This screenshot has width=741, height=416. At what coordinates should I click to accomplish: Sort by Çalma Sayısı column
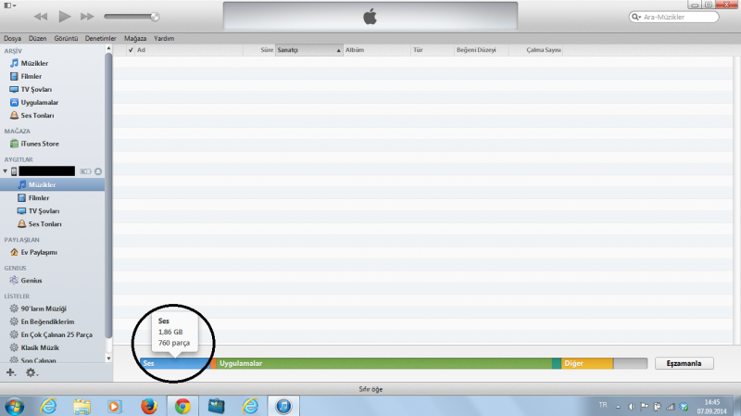tap(535, 50)
